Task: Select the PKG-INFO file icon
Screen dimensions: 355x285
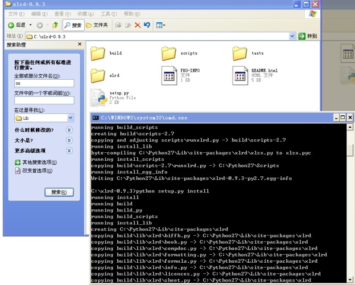Action: click(169, 76)
